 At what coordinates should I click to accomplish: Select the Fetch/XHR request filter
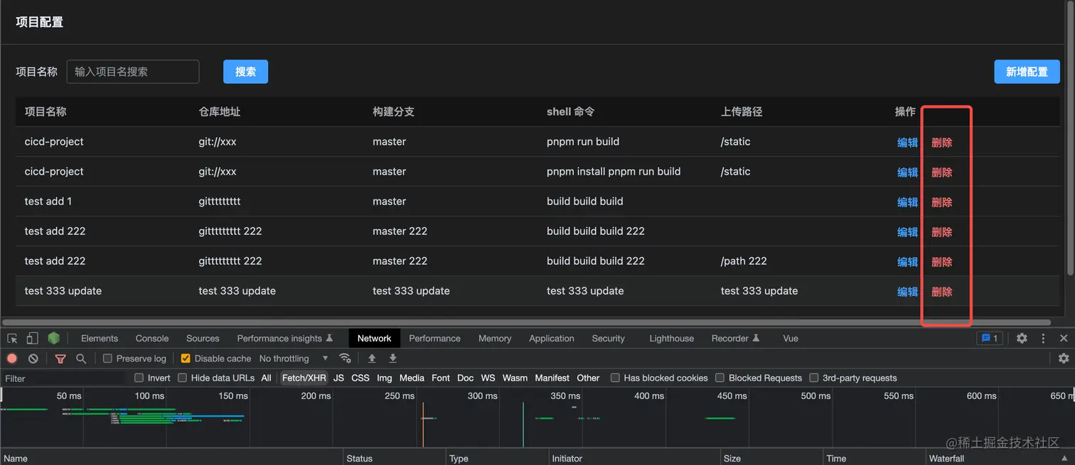304,378
